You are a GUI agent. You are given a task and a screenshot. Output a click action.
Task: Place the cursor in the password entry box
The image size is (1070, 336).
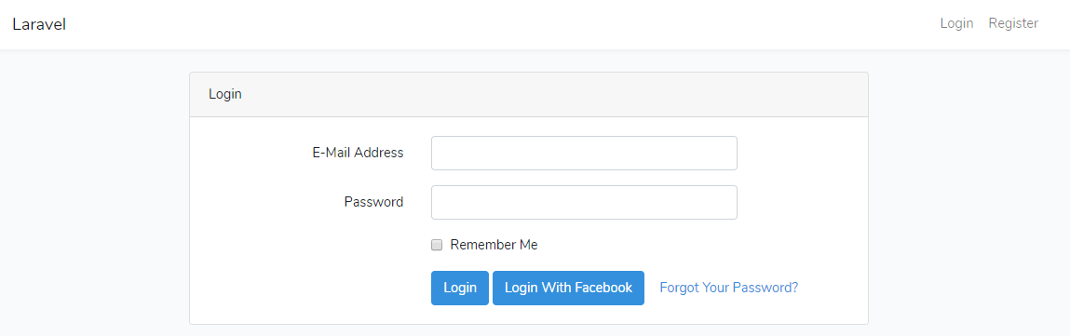point(584,202)
